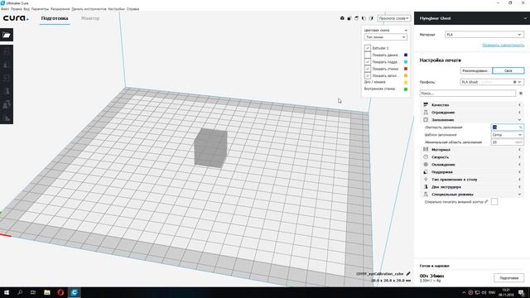Open the line type color scheme dropdown
The image size is (530, 298).
(385, 37)
